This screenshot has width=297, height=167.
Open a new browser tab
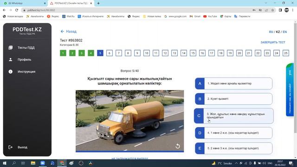coord(98,3)
